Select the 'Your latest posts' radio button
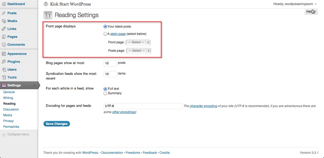 (105, 26)
